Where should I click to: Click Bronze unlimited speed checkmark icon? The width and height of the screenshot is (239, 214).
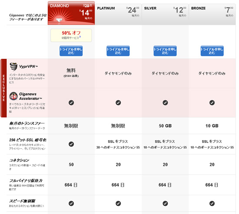pyautogui.click(x=212, y=204)
